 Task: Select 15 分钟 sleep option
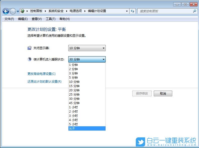click(x=87, y=86)
